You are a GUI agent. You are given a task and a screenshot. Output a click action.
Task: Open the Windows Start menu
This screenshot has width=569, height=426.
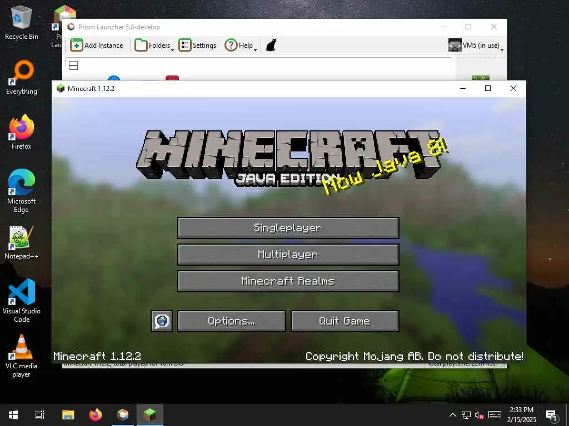click(x=13, y=415)
